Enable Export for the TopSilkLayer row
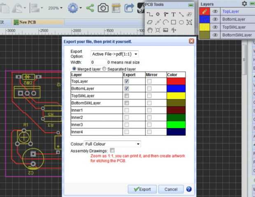The height and width of the screenshot is (197, 255). (x=127, y=96)
